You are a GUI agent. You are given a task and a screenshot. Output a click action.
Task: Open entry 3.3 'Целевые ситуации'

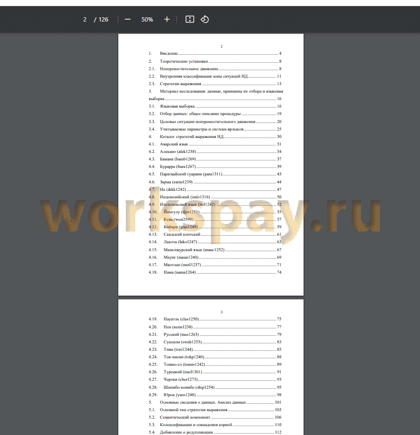[215, 122]
